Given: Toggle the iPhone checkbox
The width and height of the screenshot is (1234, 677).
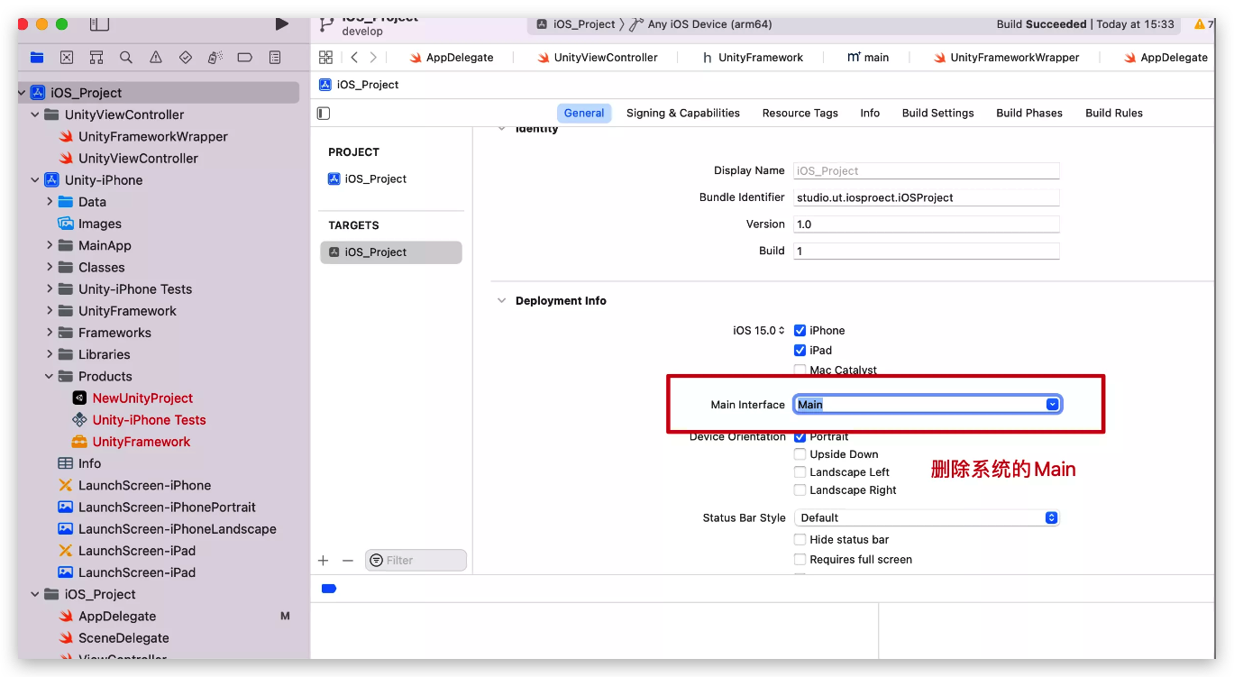Looking at the screenshot, I should tap(800, 331).
